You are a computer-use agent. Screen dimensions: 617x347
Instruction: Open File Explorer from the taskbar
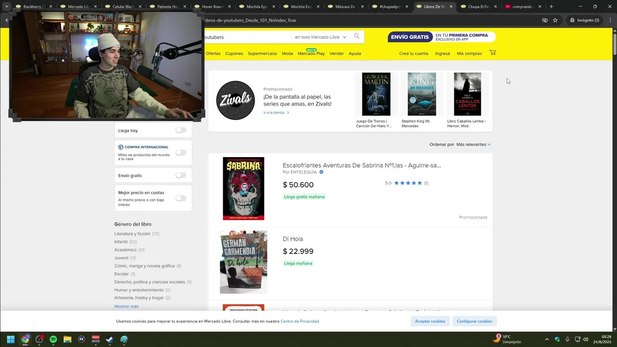67,339
